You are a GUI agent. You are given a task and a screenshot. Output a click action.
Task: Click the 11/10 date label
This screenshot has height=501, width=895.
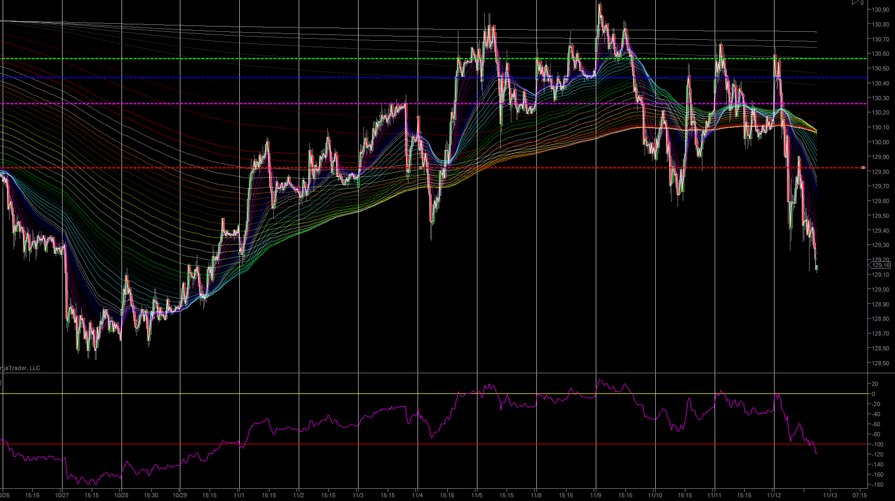(x=655, y=496)
